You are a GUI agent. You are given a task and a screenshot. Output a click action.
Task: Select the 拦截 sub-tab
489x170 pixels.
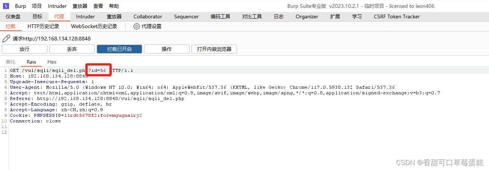pyautogui.click(x=11, y=26)
